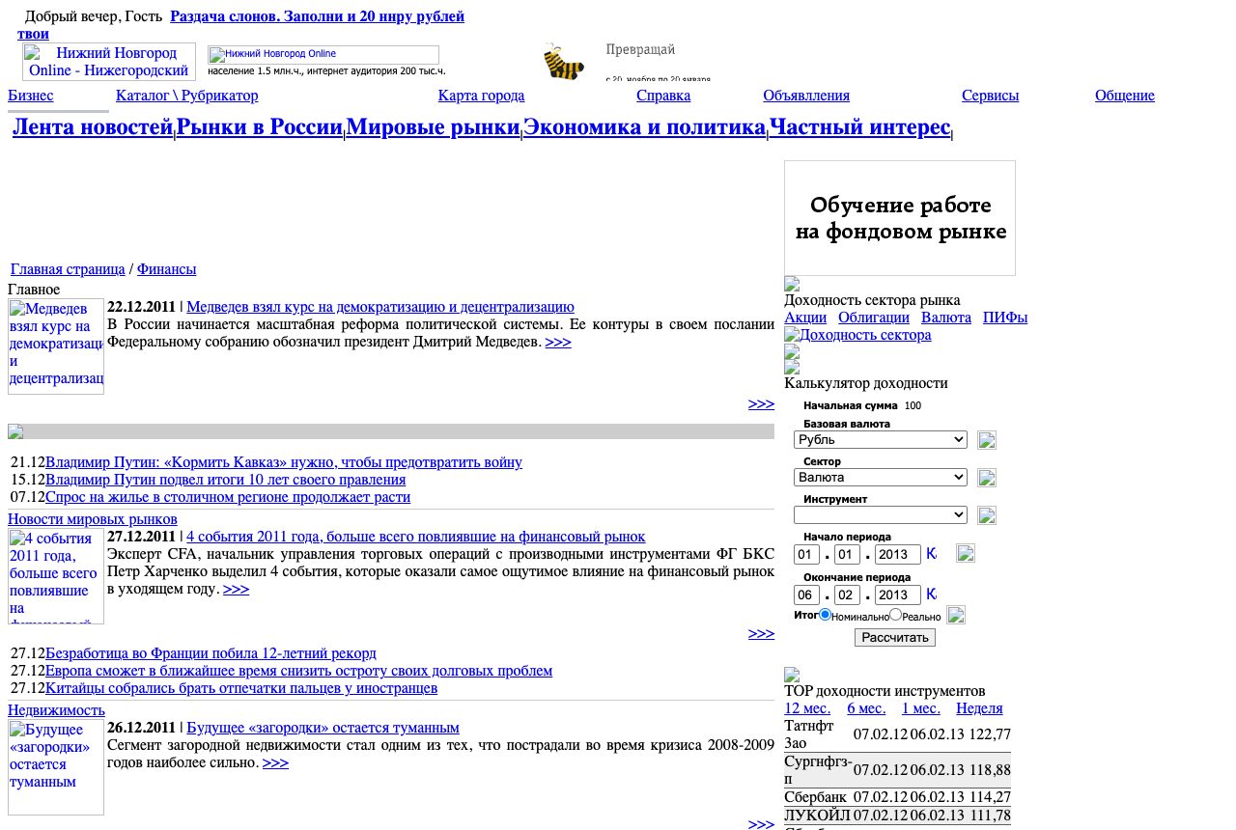Switch to Рынки в России section
Image resolution: width=1236 pixels, height=830 pixels.
click(x=260, y=127)
